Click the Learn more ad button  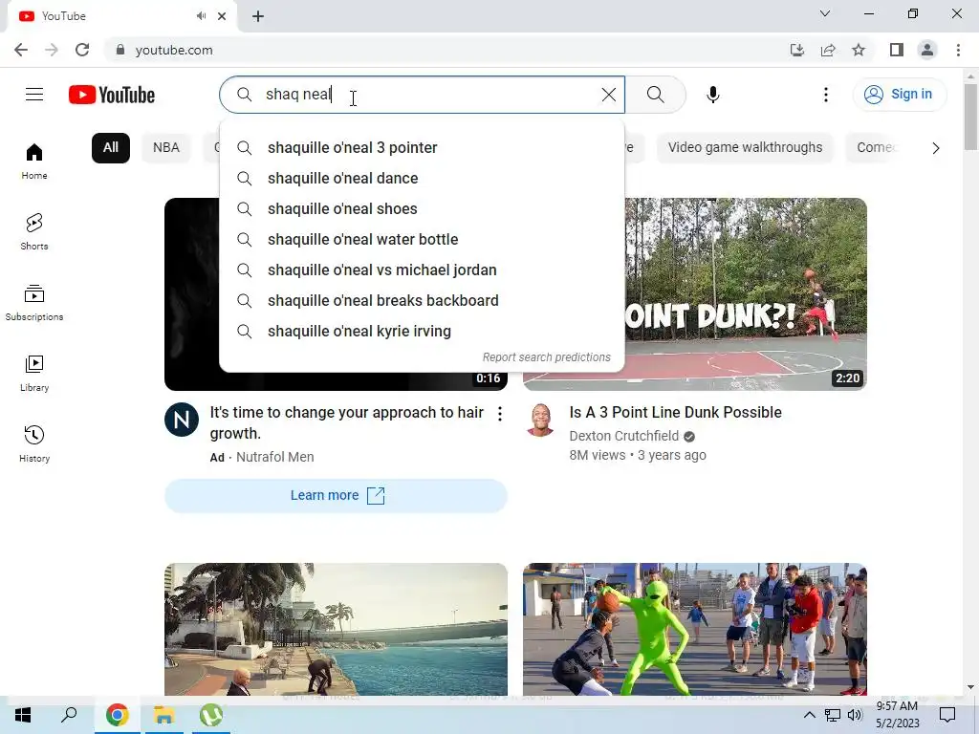[x=336, y=496]
